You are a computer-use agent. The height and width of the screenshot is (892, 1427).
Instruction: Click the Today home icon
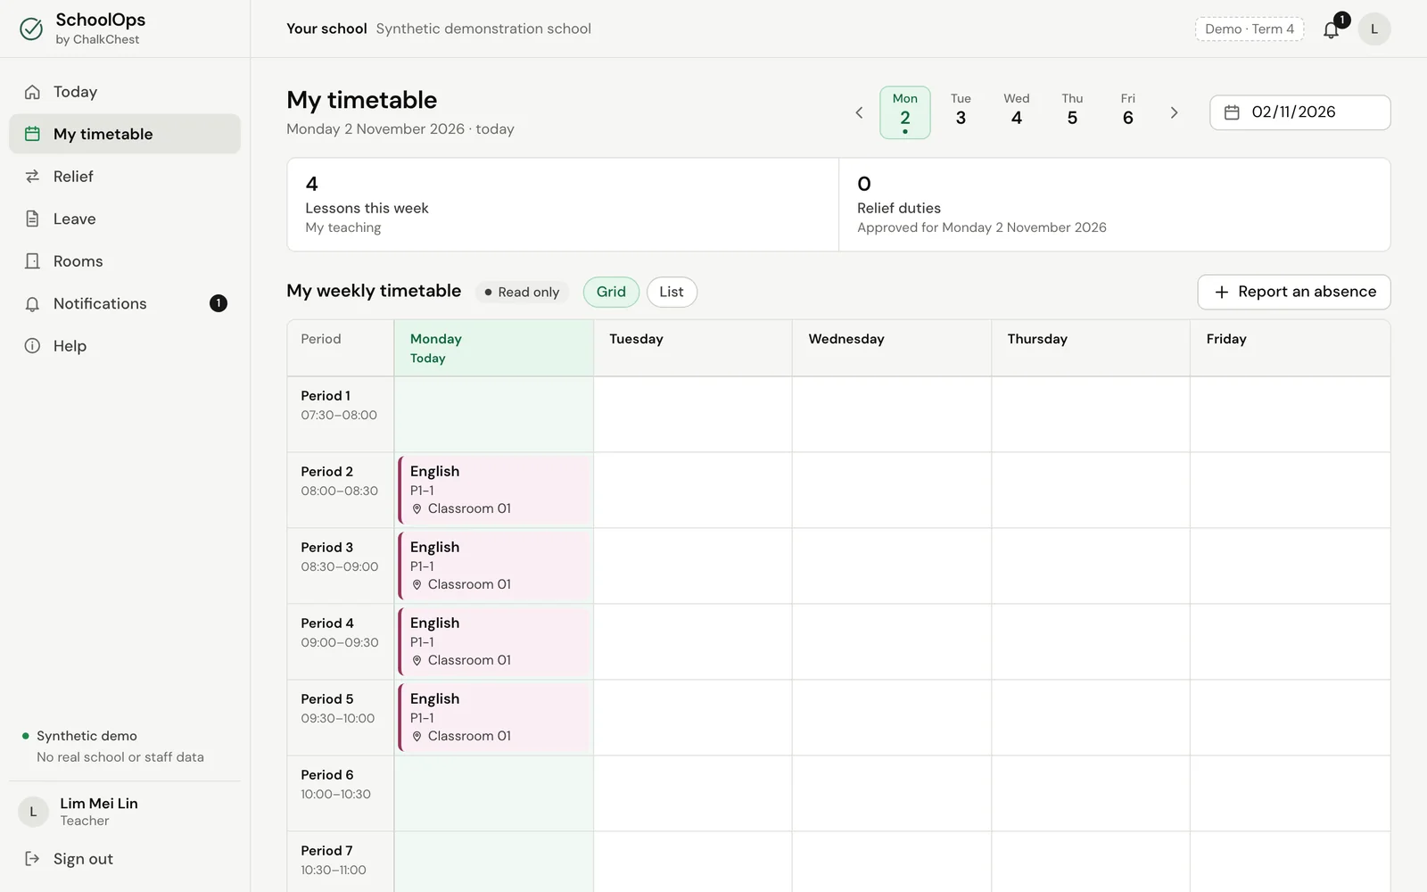click(x=32, y=92)
